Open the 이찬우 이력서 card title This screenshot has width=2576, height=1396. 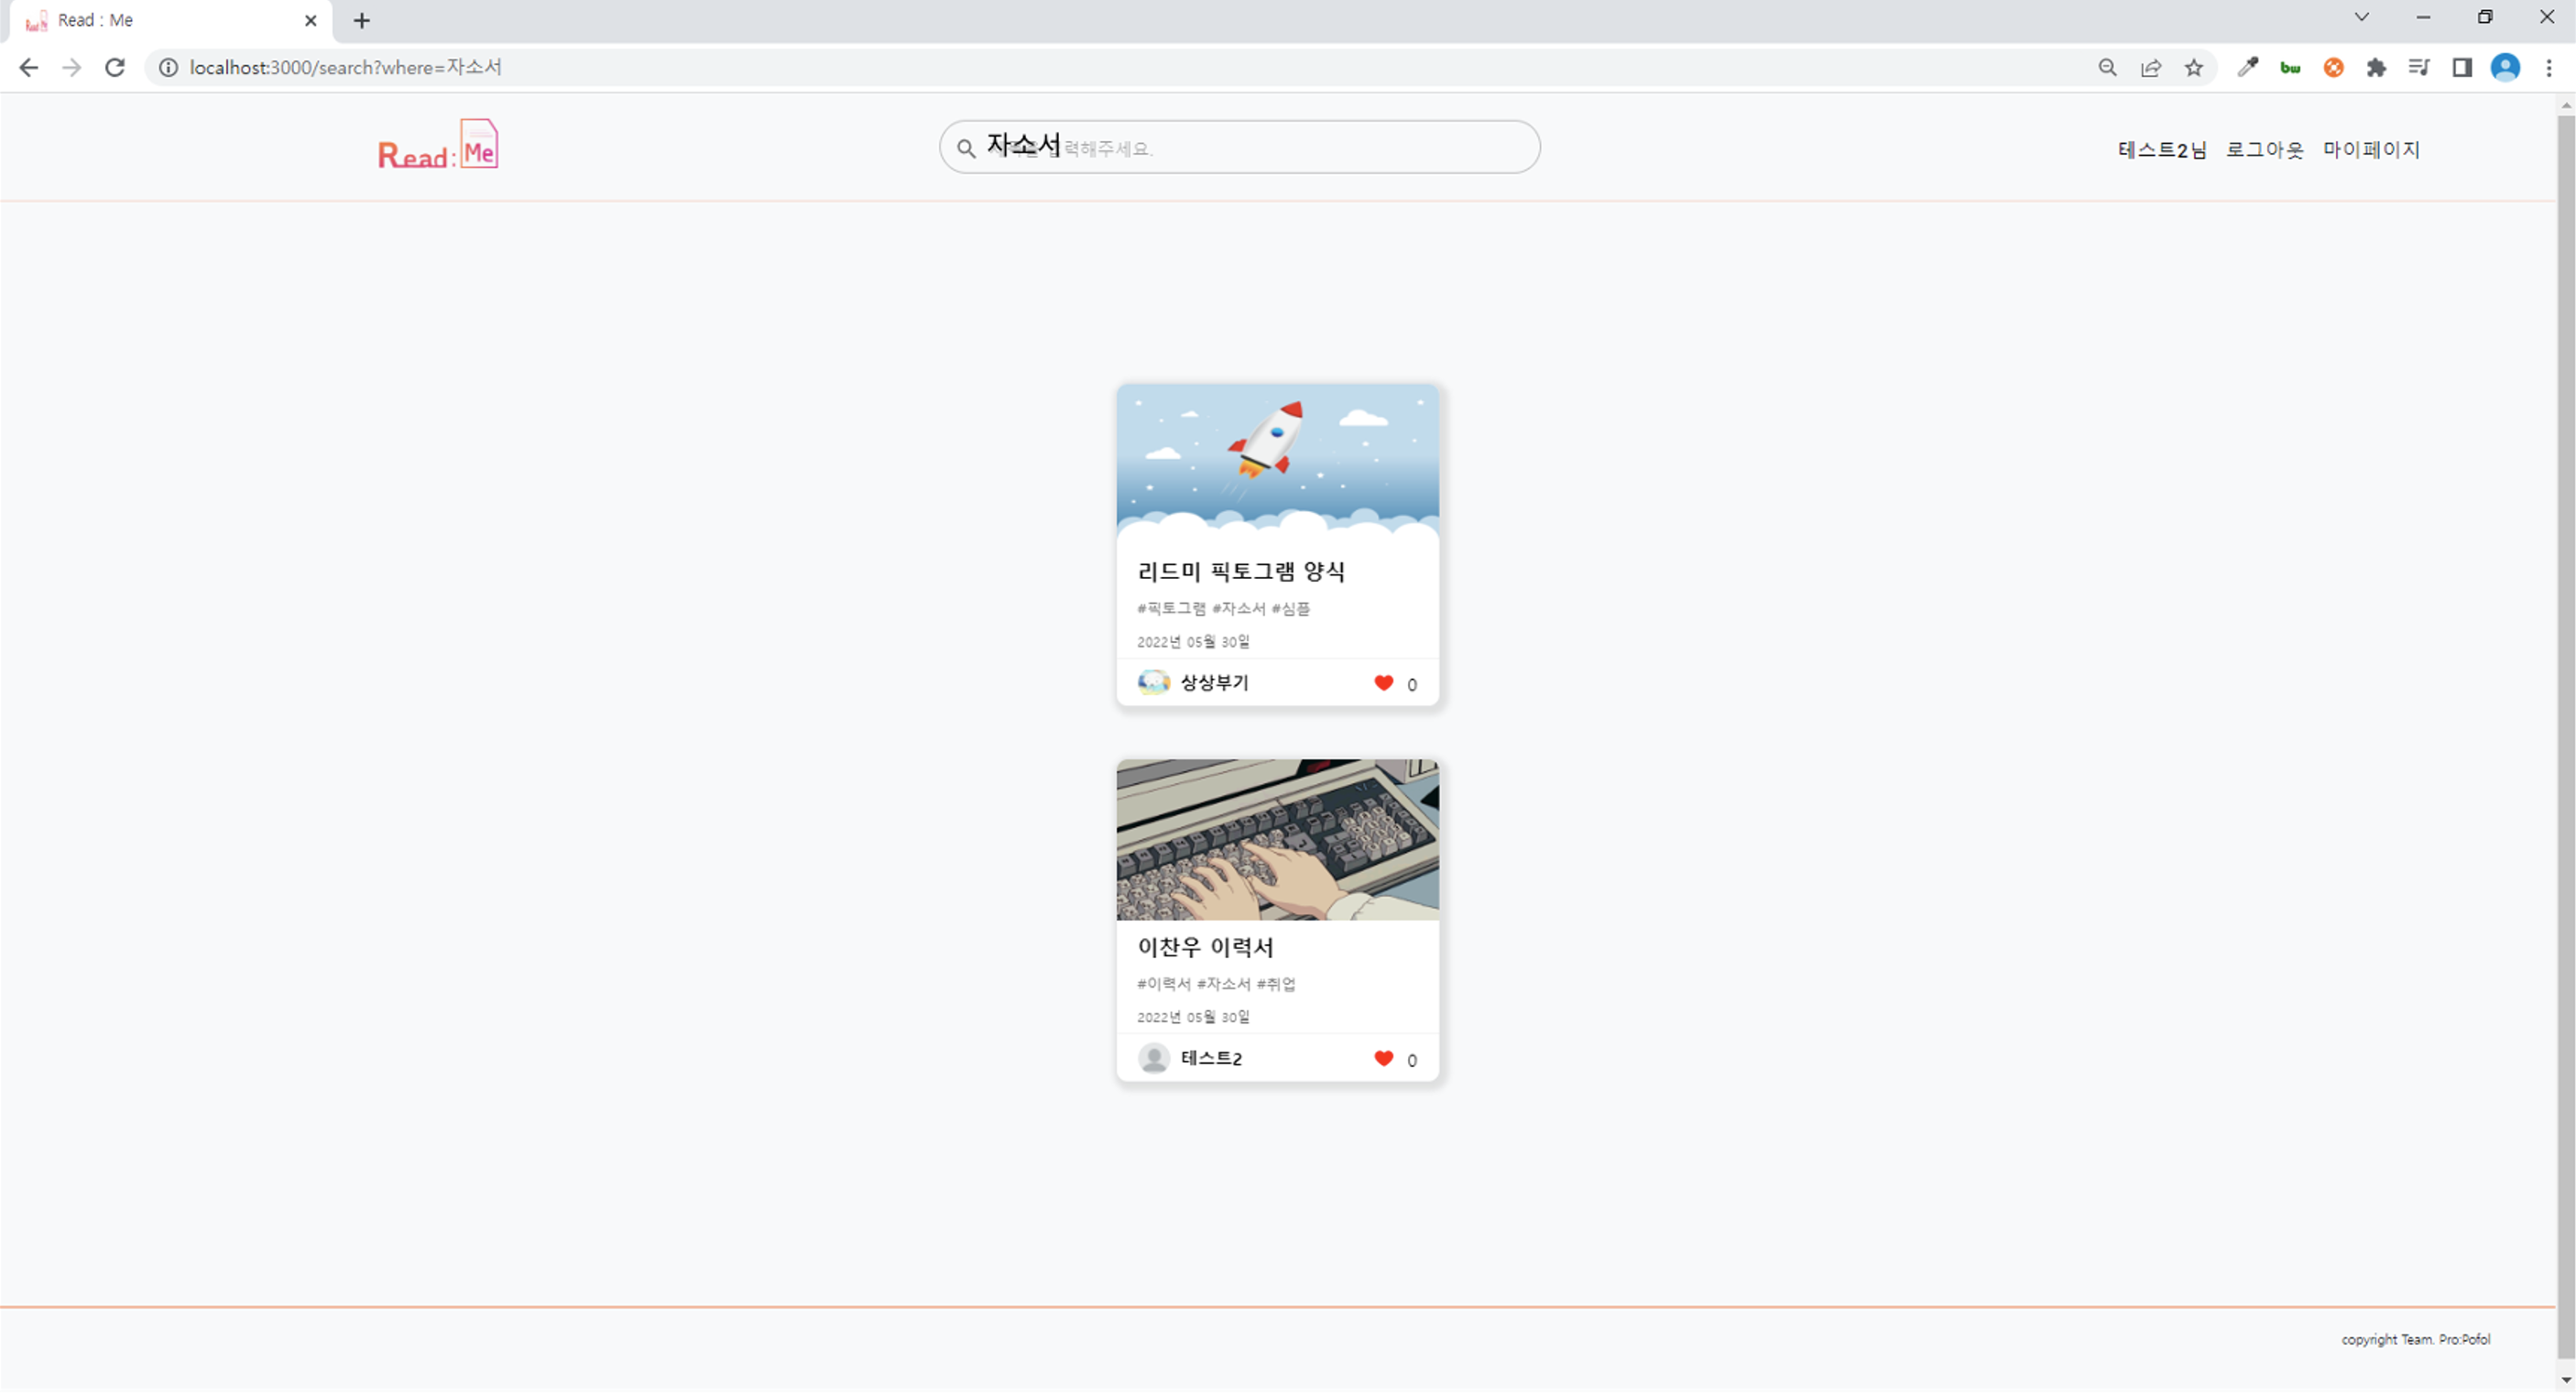pyautogui.click(x=1205, y=947)
